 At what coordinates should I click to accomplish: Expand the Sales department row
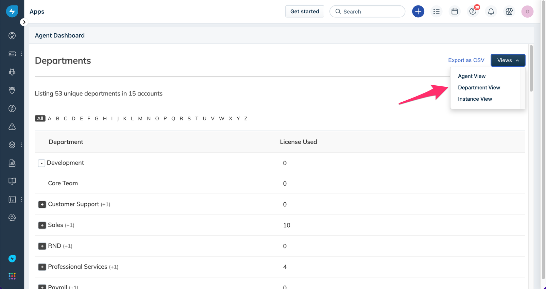42,225
